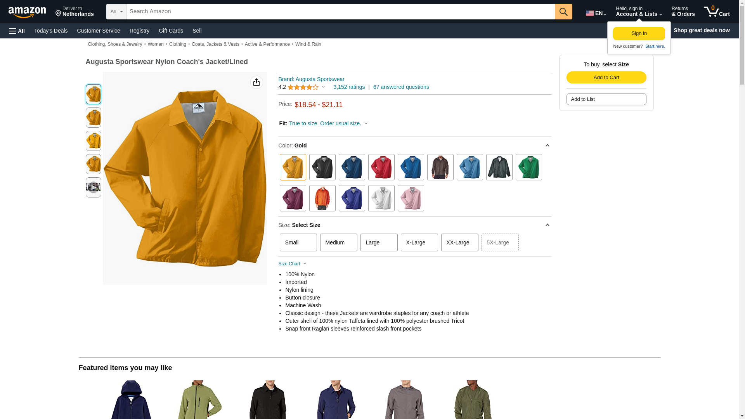
Task: Select the Small size option
Action: [x=298, y=242]
